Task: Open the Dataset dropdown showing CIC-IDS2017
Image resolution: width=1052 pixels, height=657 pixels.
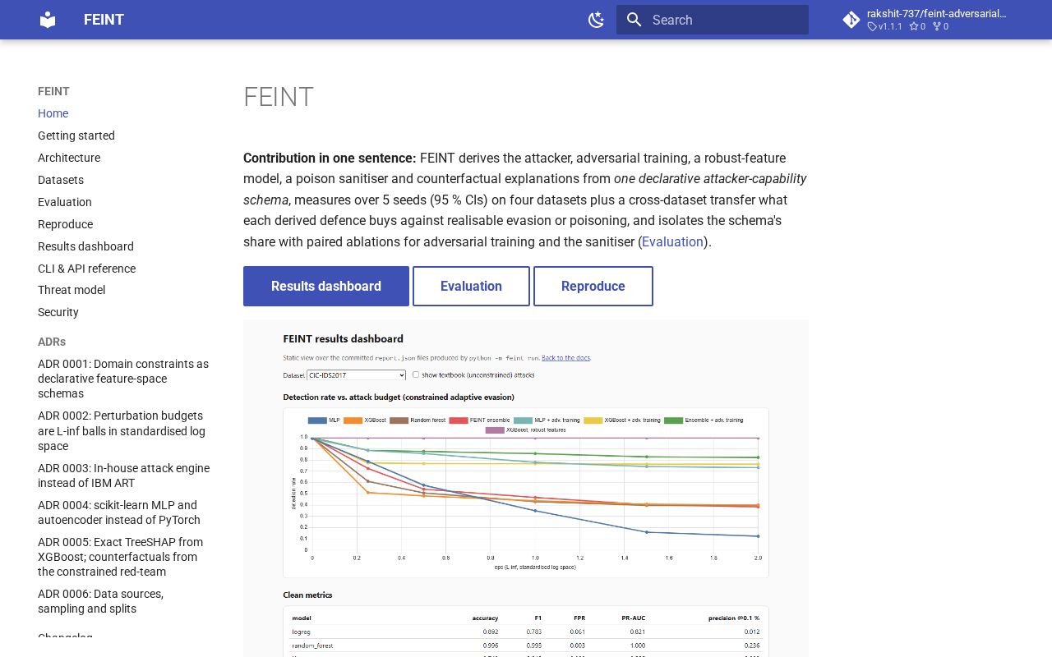Action: (357, 374)
